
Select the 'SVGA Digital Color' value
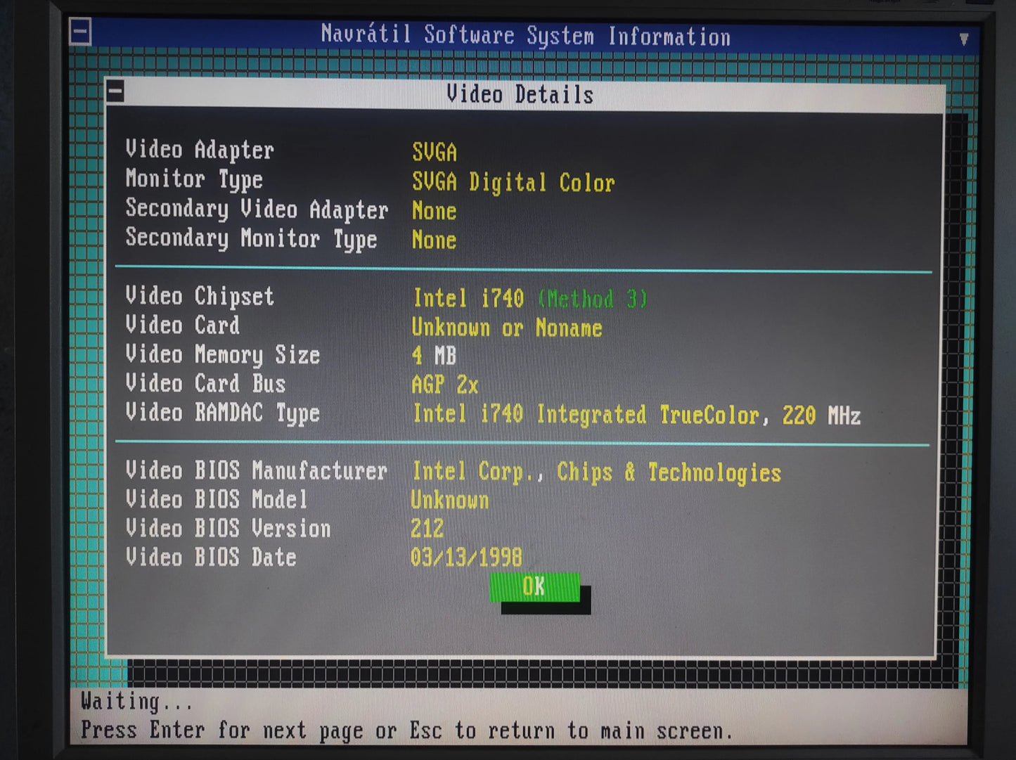(513, 183)
